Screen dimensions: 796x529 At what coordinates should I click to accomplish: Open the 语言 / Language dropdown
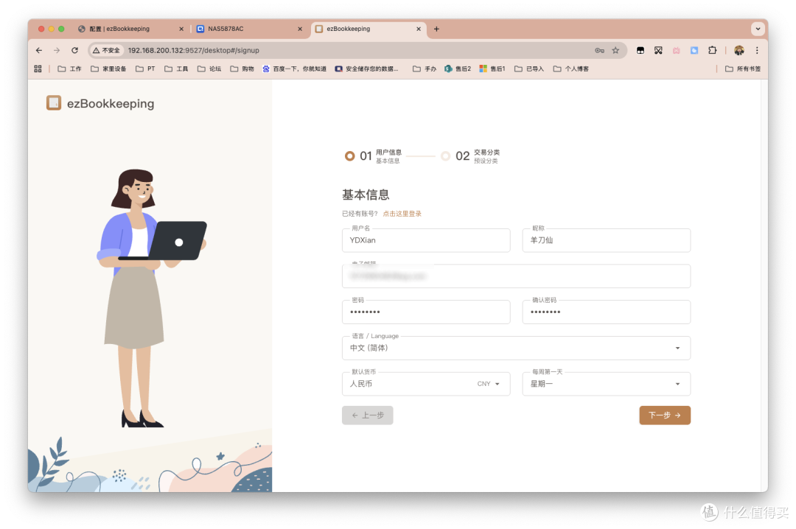tap(516, 348)
